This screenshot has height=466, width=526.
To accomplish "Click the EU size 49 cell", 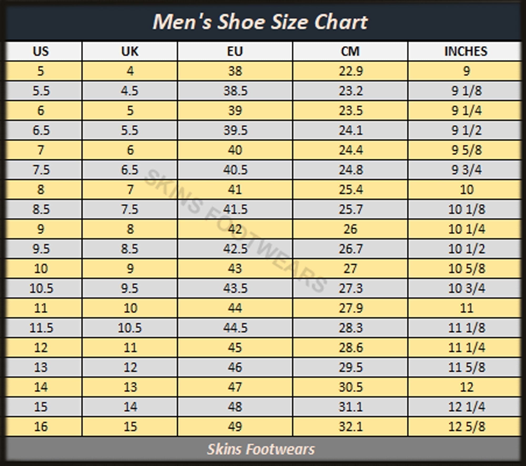I will pos(235,426).
